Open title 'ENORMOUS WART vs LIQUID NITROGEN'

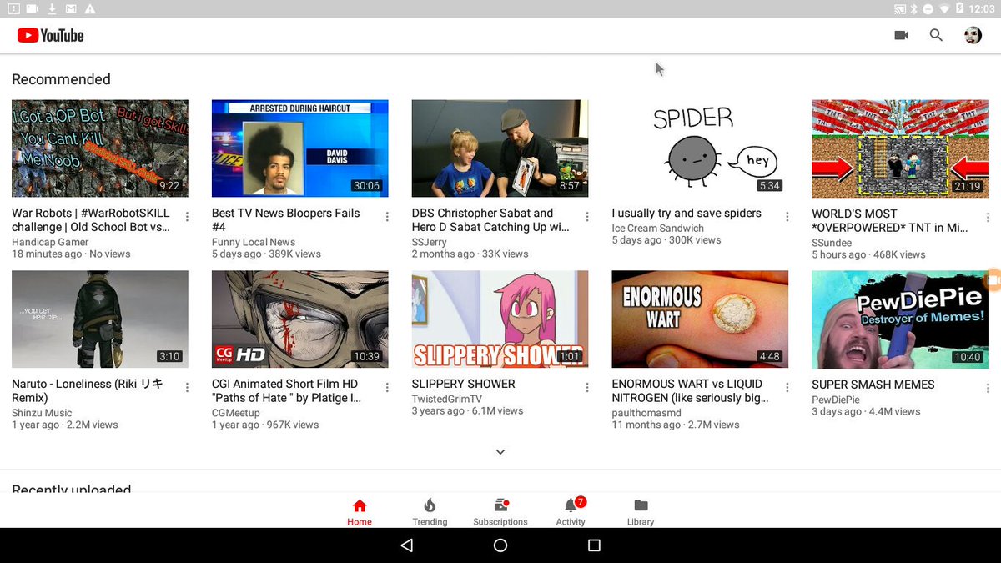pyautogui.click(x=691, y=390)
